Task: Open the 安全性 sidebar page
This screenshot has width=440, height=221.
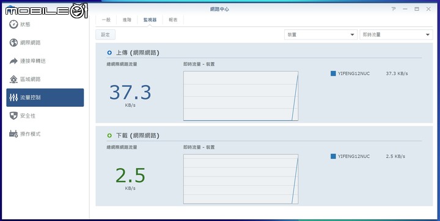Action: [45, 115]
